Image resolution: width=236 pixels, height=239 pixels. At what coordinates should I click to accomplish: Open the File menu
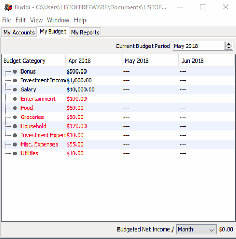(x=6, y=20)
